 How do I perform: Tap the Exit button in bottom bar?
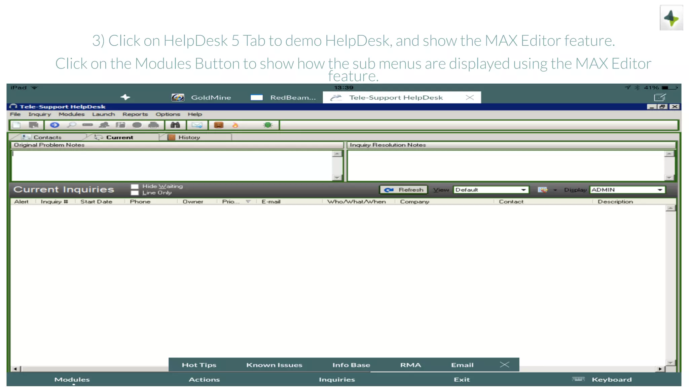coord(462,379)
